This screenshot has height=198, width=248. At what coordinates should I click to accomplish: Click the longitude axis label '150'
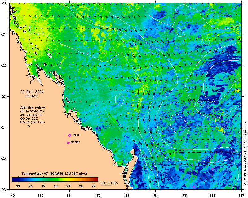tap(41, 196)
